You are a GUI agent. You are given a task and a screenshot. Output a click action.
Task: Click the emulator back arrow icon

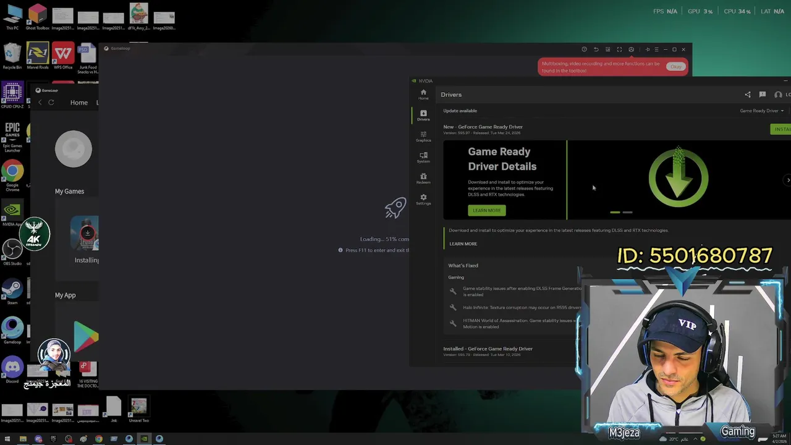coord(596,49)
